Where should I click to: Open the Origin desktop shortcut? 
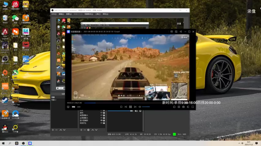[5, 74]
